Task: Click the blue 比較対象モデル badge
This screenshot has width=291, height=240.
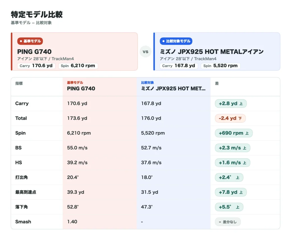Action: (176, 41)
